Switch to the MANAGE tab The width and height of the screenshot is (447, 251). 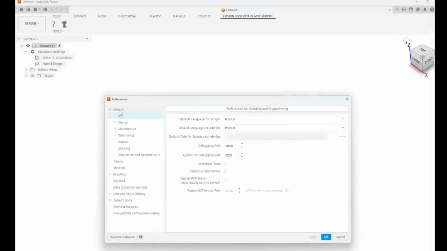179,16
